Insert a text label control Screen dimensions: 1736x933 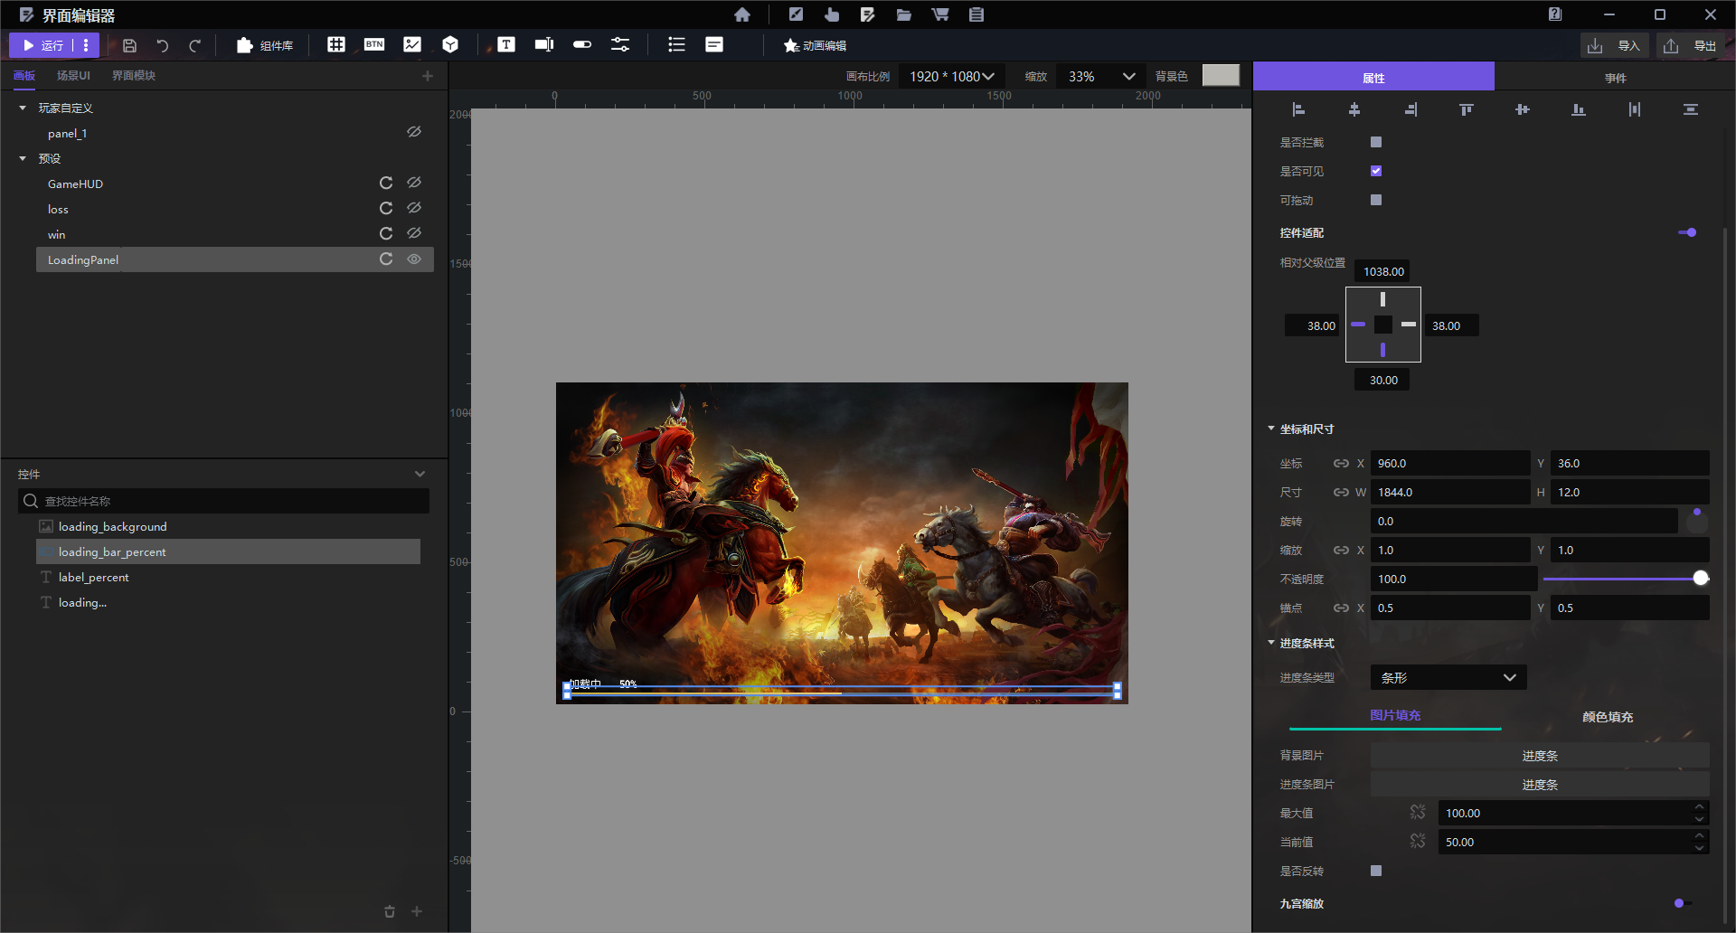click(x=506, y=44)
